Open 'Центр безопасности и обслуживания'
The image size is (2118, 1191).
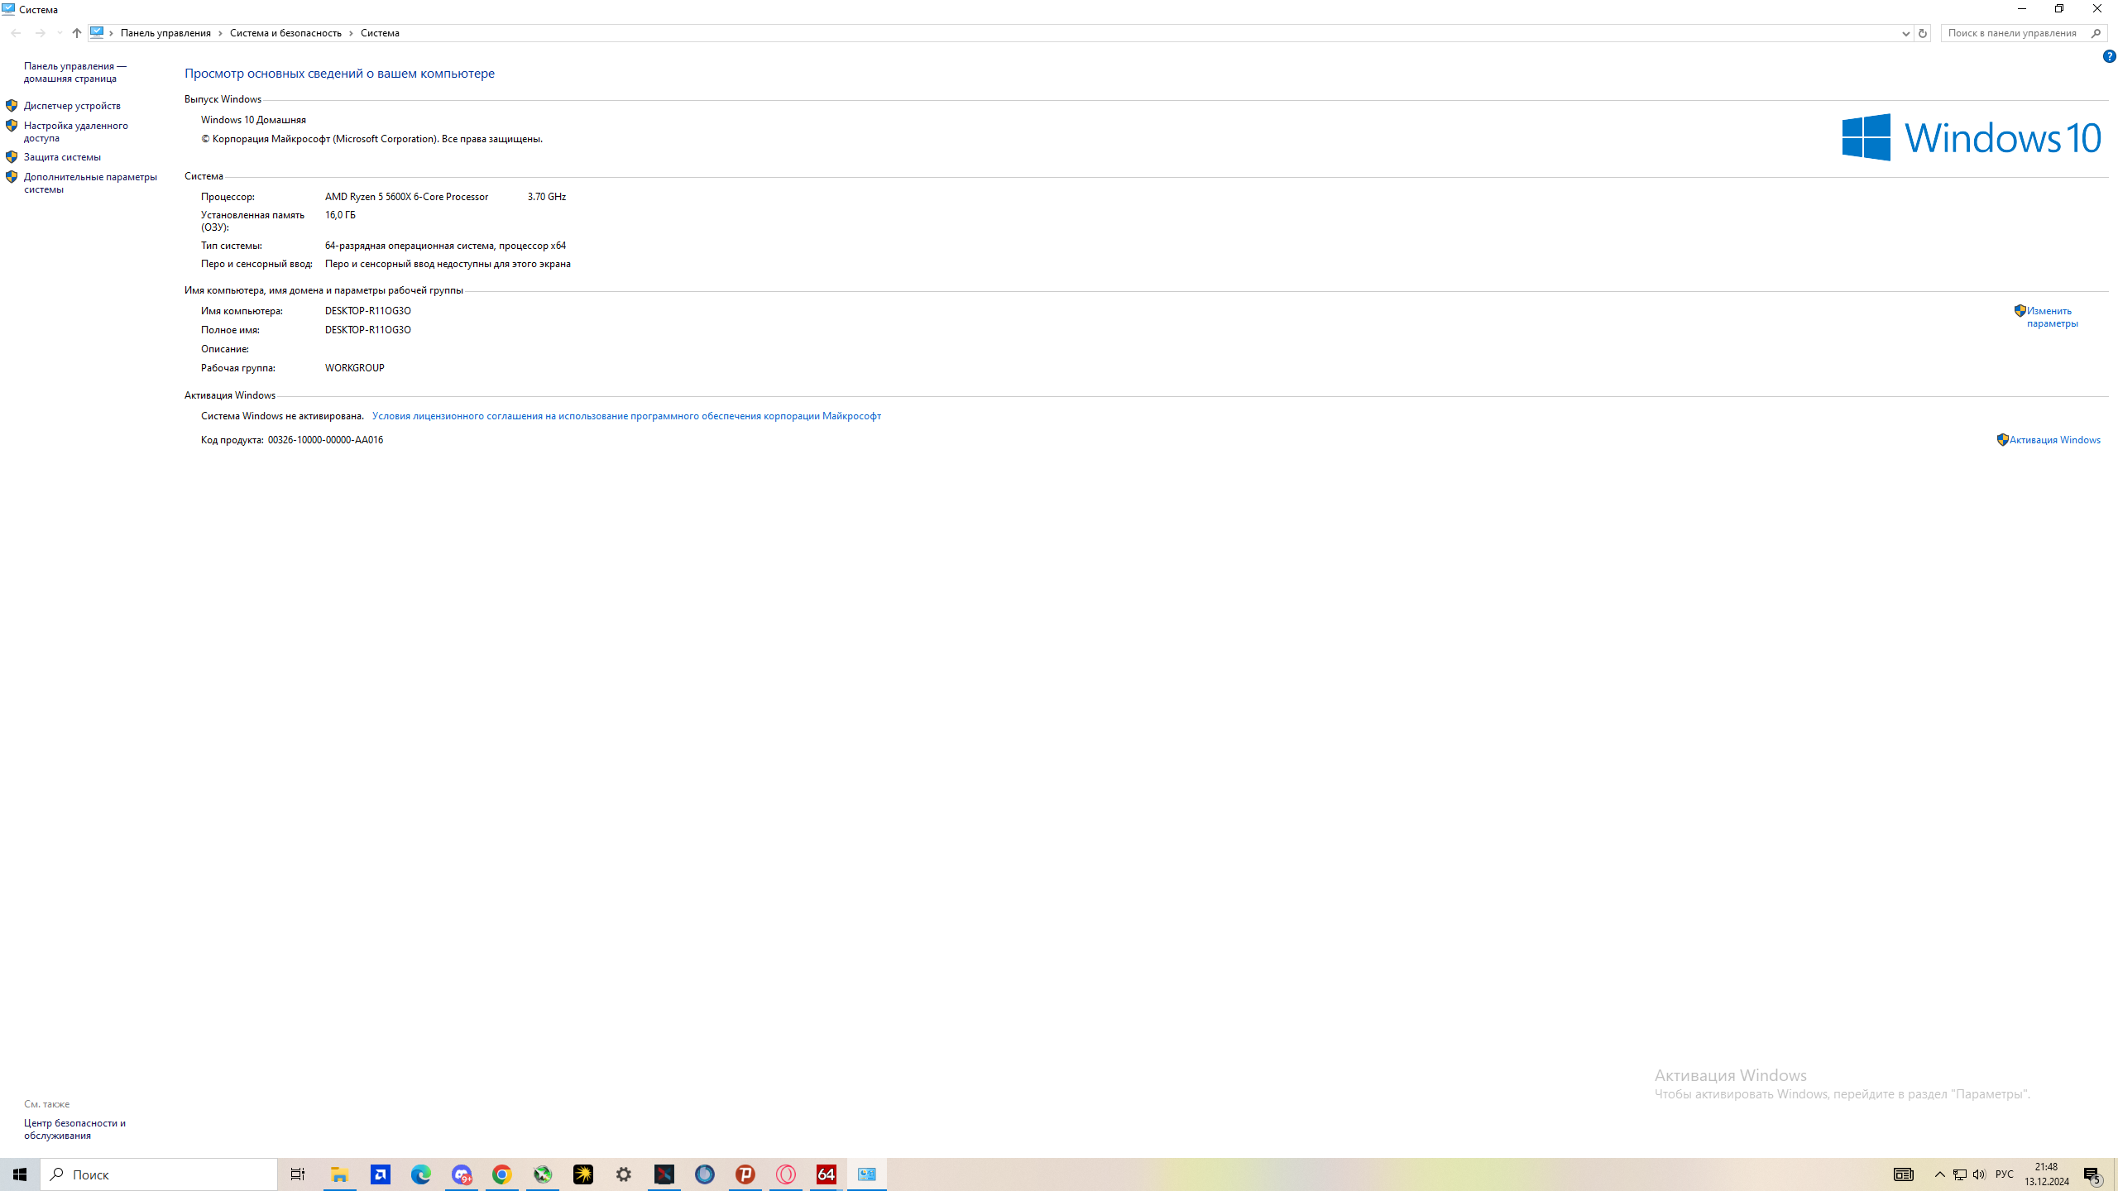pyautogui.click(x=74, y=1129)
